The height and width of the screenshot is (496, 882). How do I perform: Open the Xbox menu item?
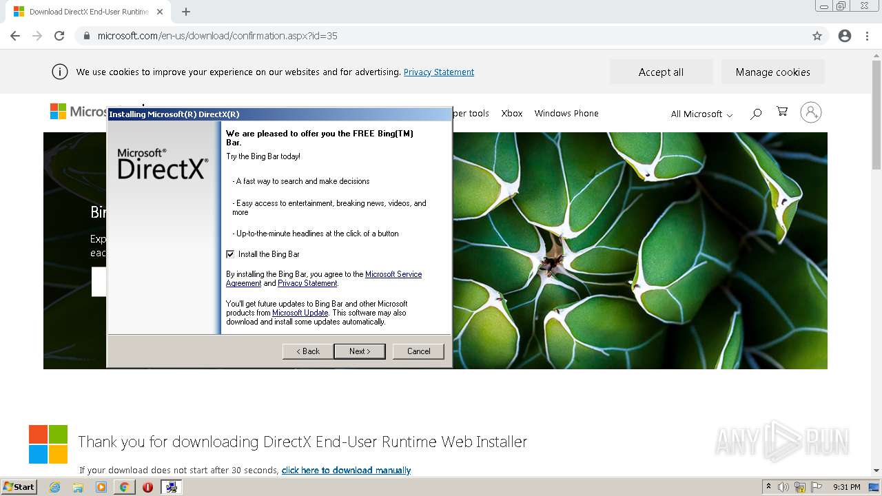click(x=512, y=113)
